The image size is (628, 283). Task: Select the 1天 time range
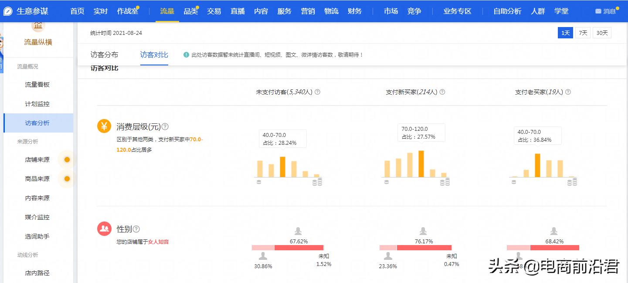click(x=565, y=32)
